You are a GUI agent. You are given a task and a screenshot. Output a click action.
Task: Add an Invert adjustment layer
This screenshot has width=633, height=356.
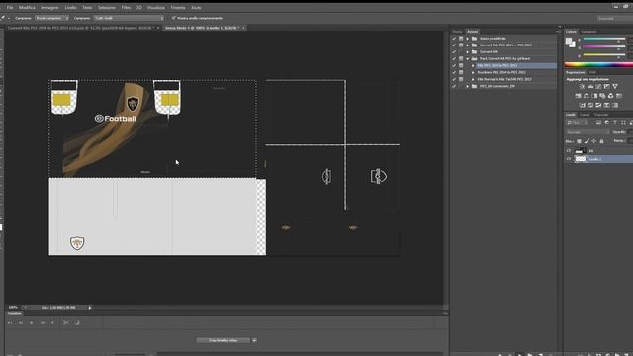click(x=583, y=106)
